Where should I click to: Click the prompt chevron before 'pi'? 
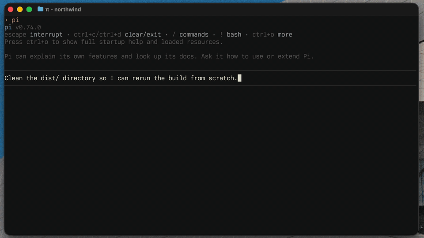6,20
